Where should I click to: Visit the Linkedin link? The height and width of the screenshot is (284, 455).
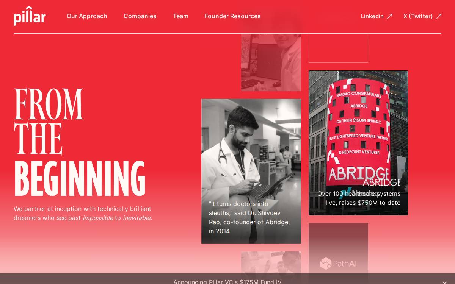[x=372, y=16]
